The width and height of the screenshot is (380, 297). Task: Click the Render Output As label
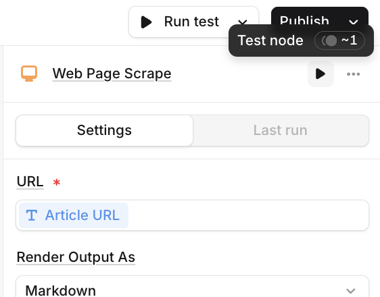pos(76,257)
